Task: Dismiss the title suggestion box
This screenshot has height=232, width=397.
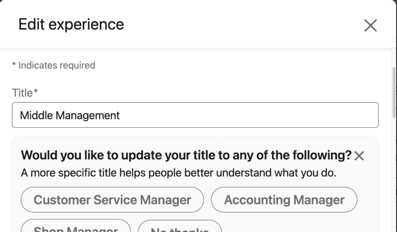Action: tap(359, 156)
